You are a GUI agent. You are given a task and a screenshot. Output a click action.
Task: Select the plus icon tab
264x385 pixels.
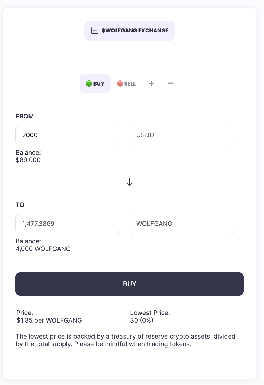pyautogui.click(x=151, y=83)
